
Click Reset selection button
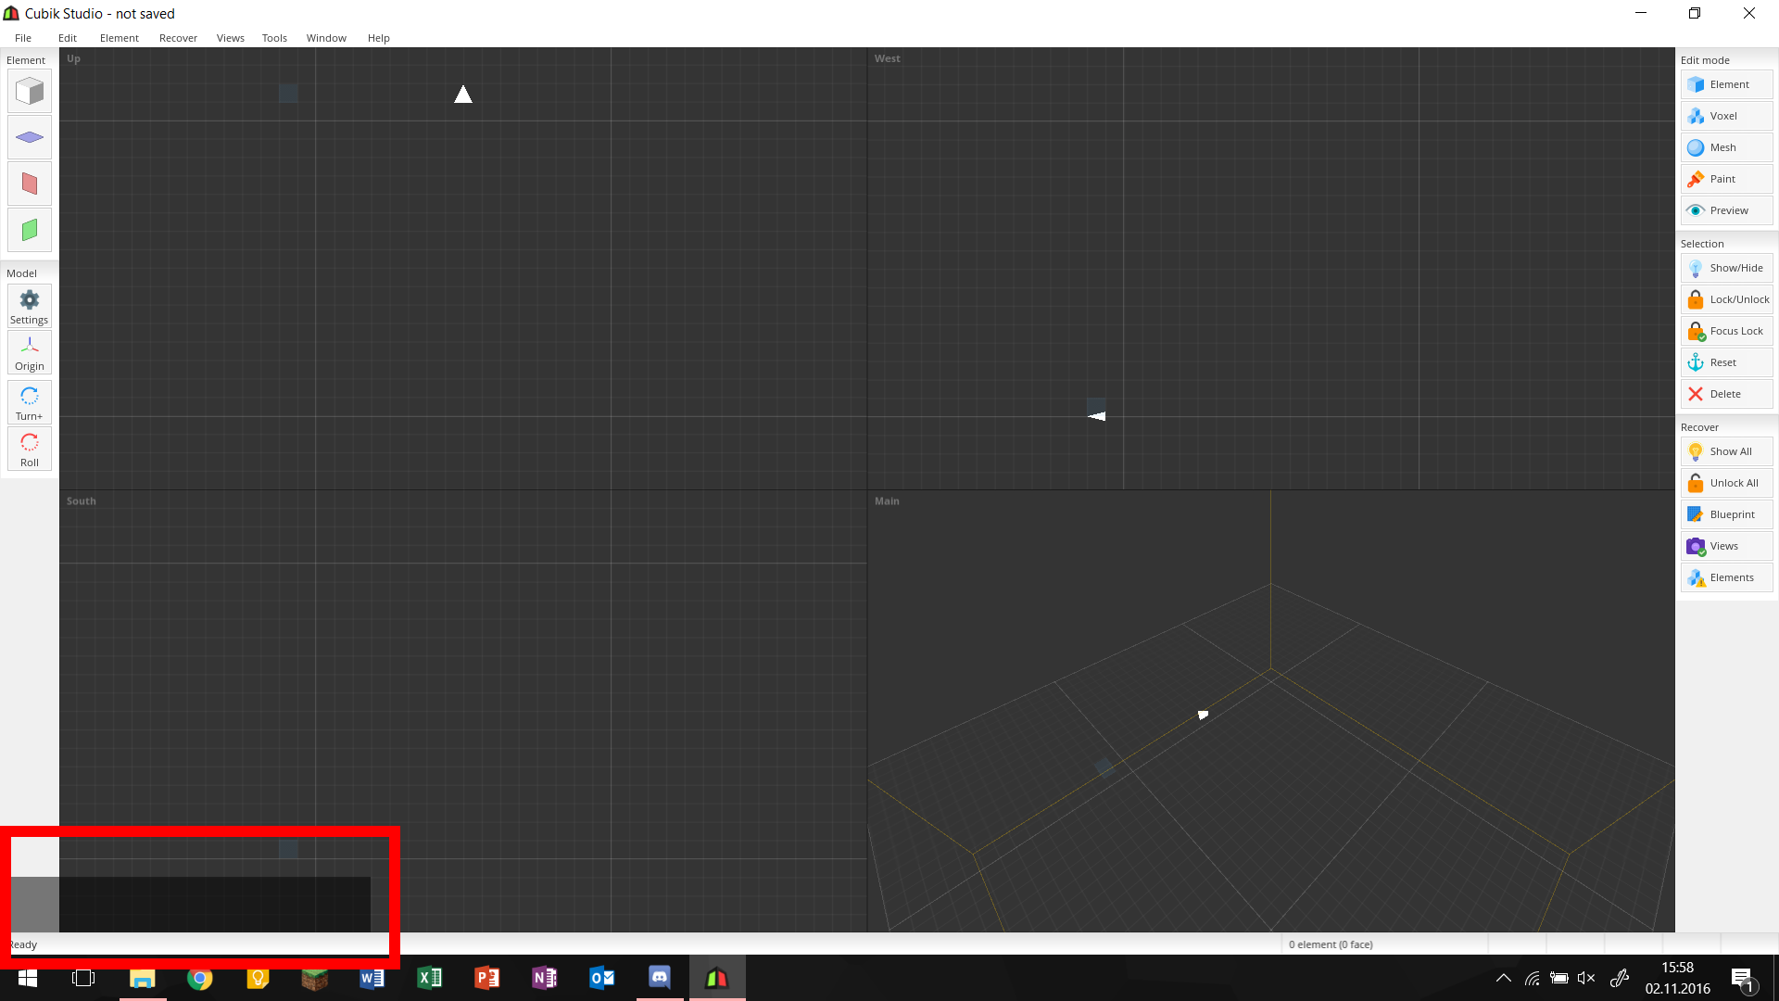1726,362
